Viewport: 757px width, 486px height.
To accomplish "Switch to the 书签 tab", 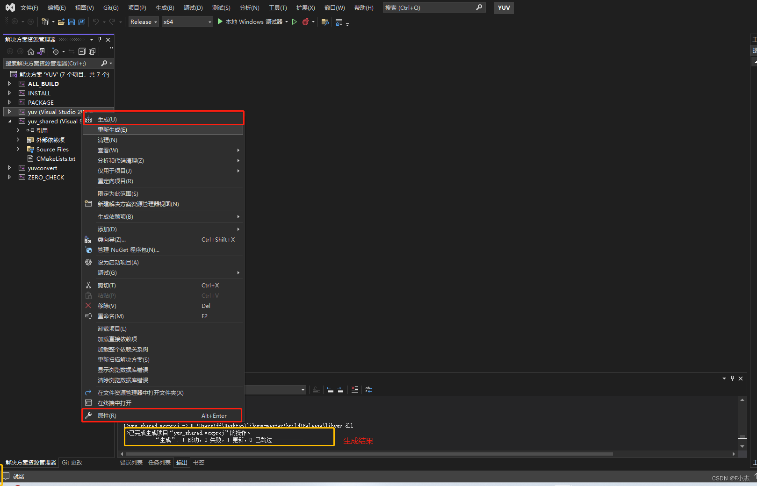I will click(199, 462).
